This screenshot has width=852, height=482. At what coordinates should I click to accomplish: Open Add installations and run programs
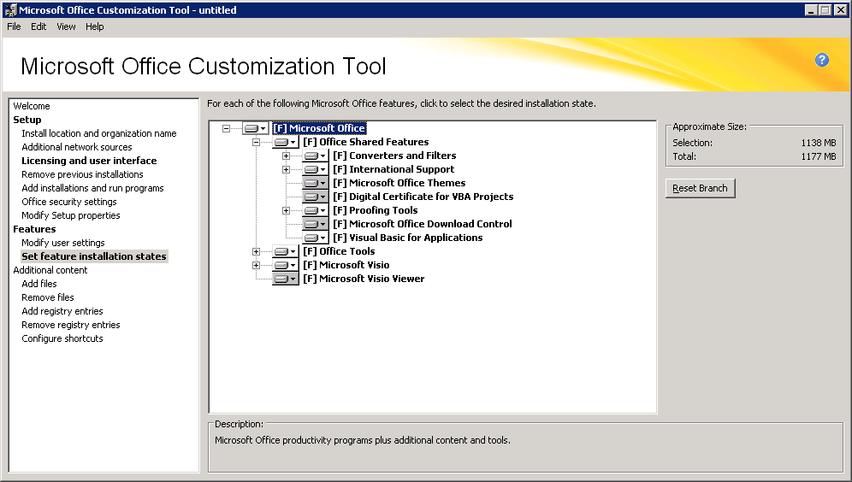[x=92, y=188]
